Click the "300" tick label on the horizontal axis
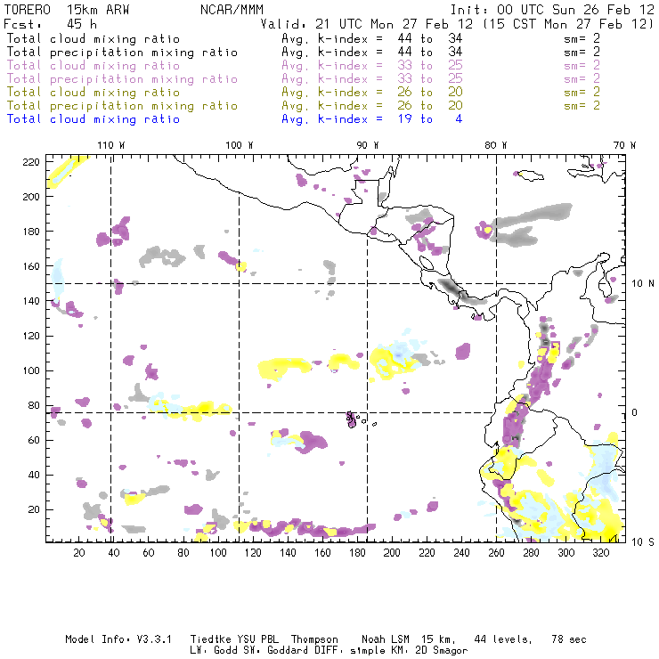659x659 pixels. click(566, 553)
